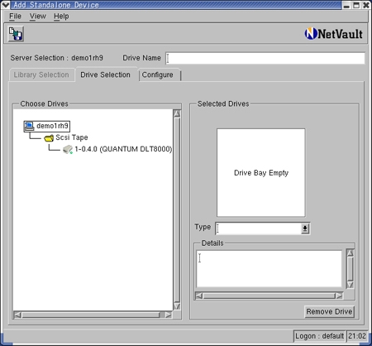Switch to the Drive Selection tab

coord(105,74)
